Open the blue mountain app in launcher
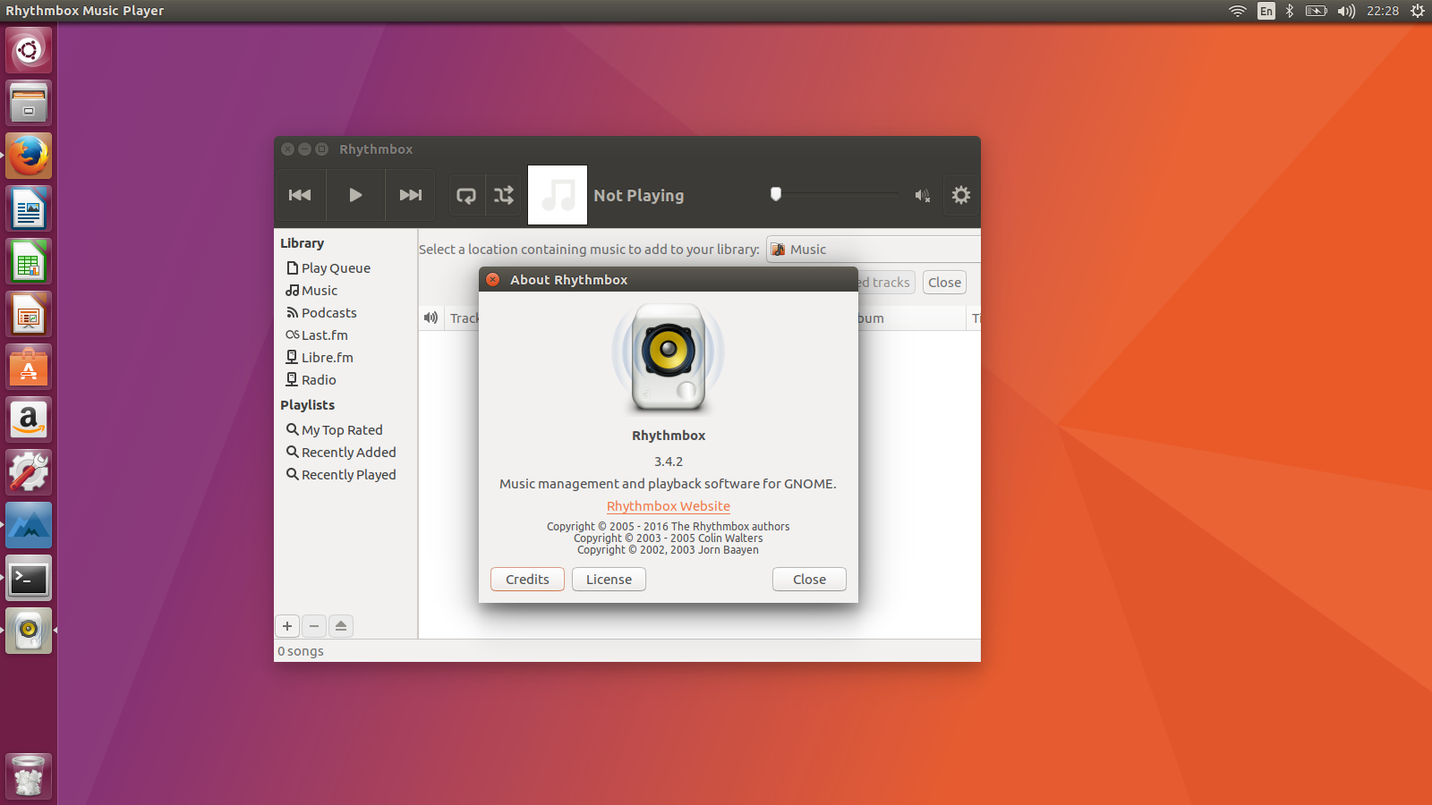 pyautogui.click(x=29, y=525)
